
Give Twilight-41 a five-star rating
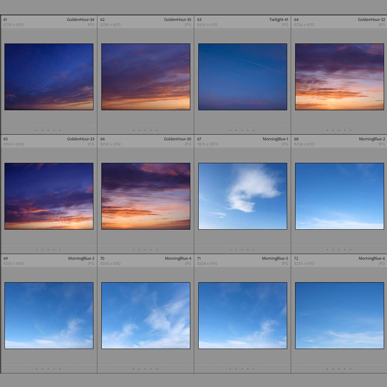click(253, 130)
